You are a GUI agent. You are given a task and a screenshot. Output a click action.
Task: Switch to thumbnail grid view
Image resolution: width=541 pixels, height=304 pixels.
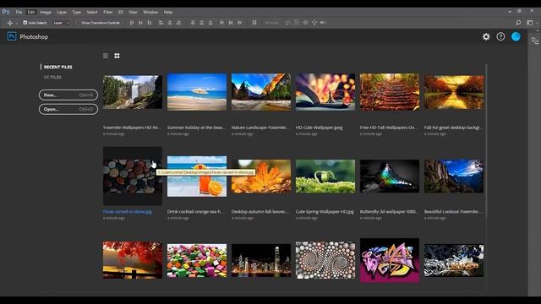tap(117, 56)
